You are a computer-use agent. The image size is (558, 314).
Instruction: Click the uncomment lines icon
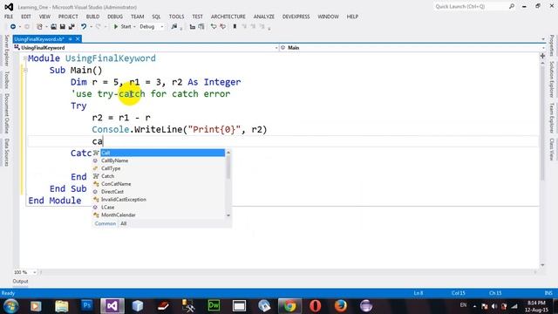(x=222, y=27)
